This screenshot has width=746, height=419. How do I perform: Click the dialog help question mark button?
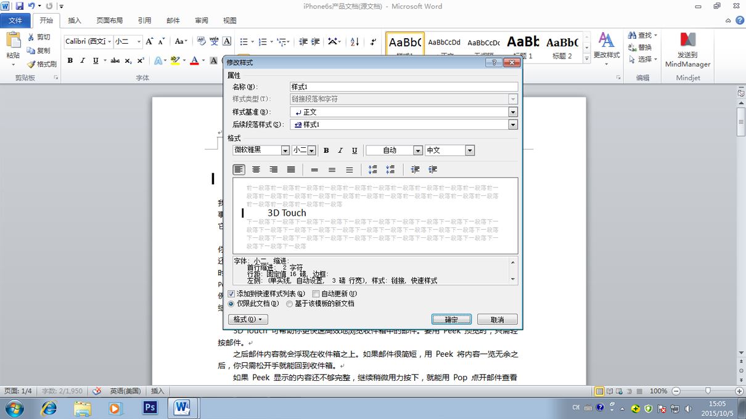[x=493, y=62]
